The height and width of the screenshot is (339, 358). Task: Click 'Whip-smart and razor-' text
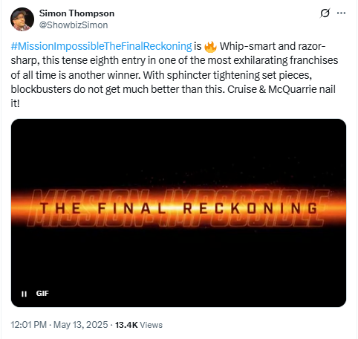point(273,46)
